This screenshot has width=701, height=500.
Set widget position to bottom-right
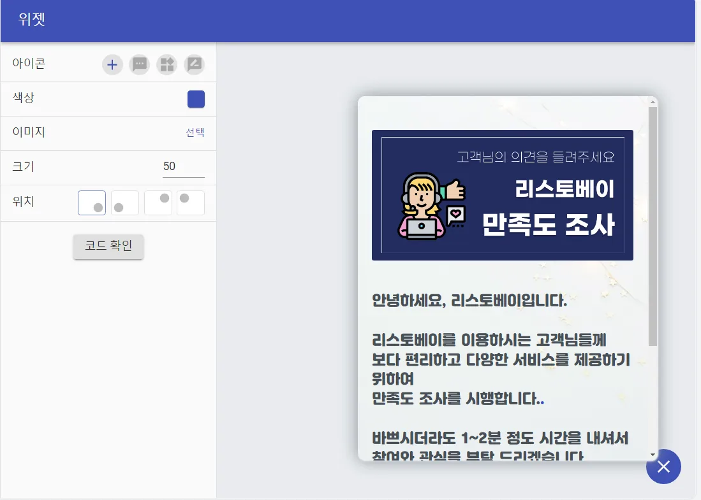92,203
